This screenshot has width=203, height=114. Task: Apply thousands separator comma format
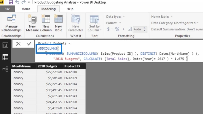[123, 29]
